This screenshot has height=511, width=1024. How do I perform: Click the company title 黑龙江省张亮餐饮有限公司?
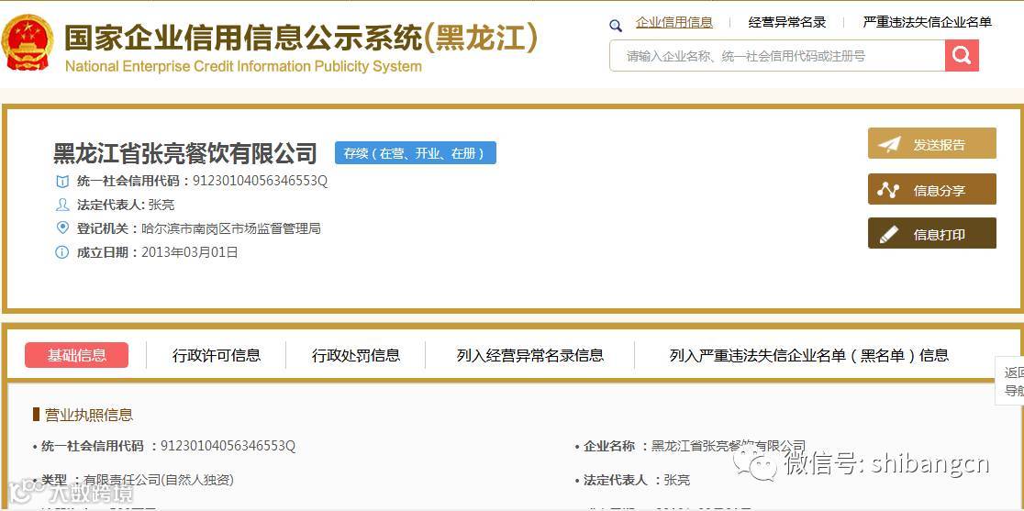(184, 154)
